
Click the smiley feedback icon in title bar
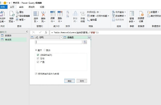5,3
